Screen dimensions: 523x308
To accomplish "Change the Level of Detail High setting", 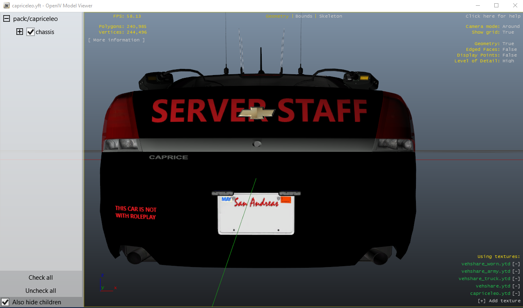I will (508, 61).
